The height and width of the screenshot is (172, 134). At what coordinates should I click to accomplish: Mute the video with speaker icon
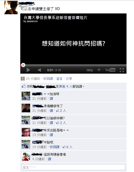pyautogui.click(x=40, y=70)
